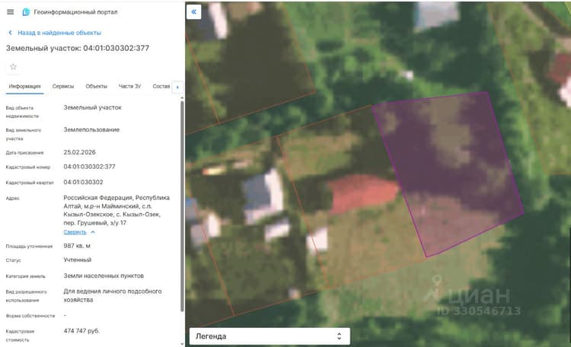Click the info panel vertical scrollbar

(x=182, y=205)
